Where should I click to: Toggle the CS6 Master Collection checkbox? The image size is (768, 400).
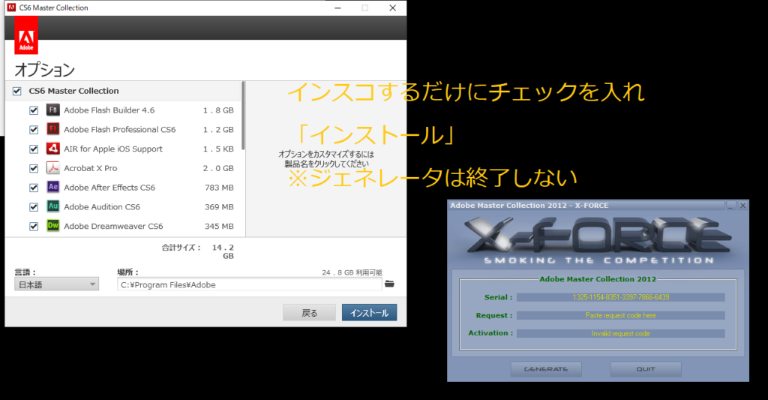coord(17,91)
